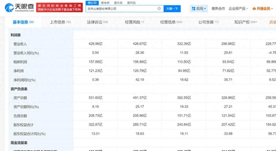The image size is (276, 151).
Task: Switch to the 查关系 search type
Action: click(x=118, y=2)
